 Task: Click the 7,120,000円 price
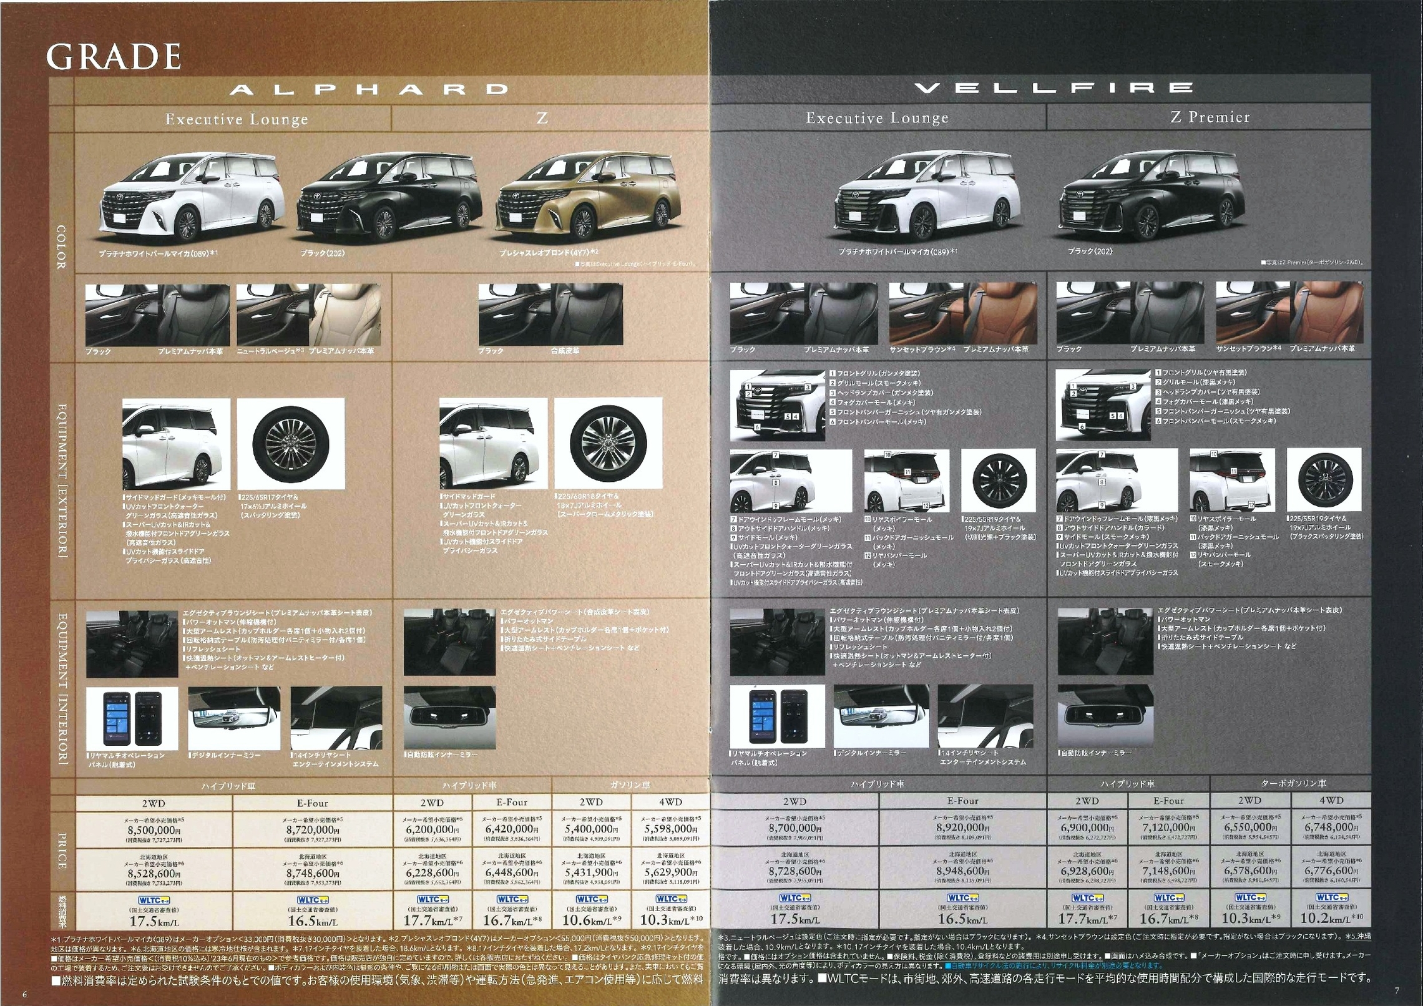click(x=1169, y=828)
